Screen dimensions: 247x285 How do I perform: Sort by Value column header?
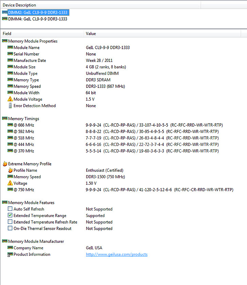[162, 34]
